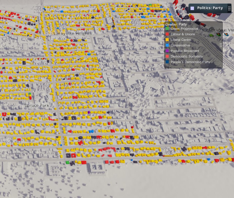
Task: Select the single purple building on map
Action: click(89, 112)
